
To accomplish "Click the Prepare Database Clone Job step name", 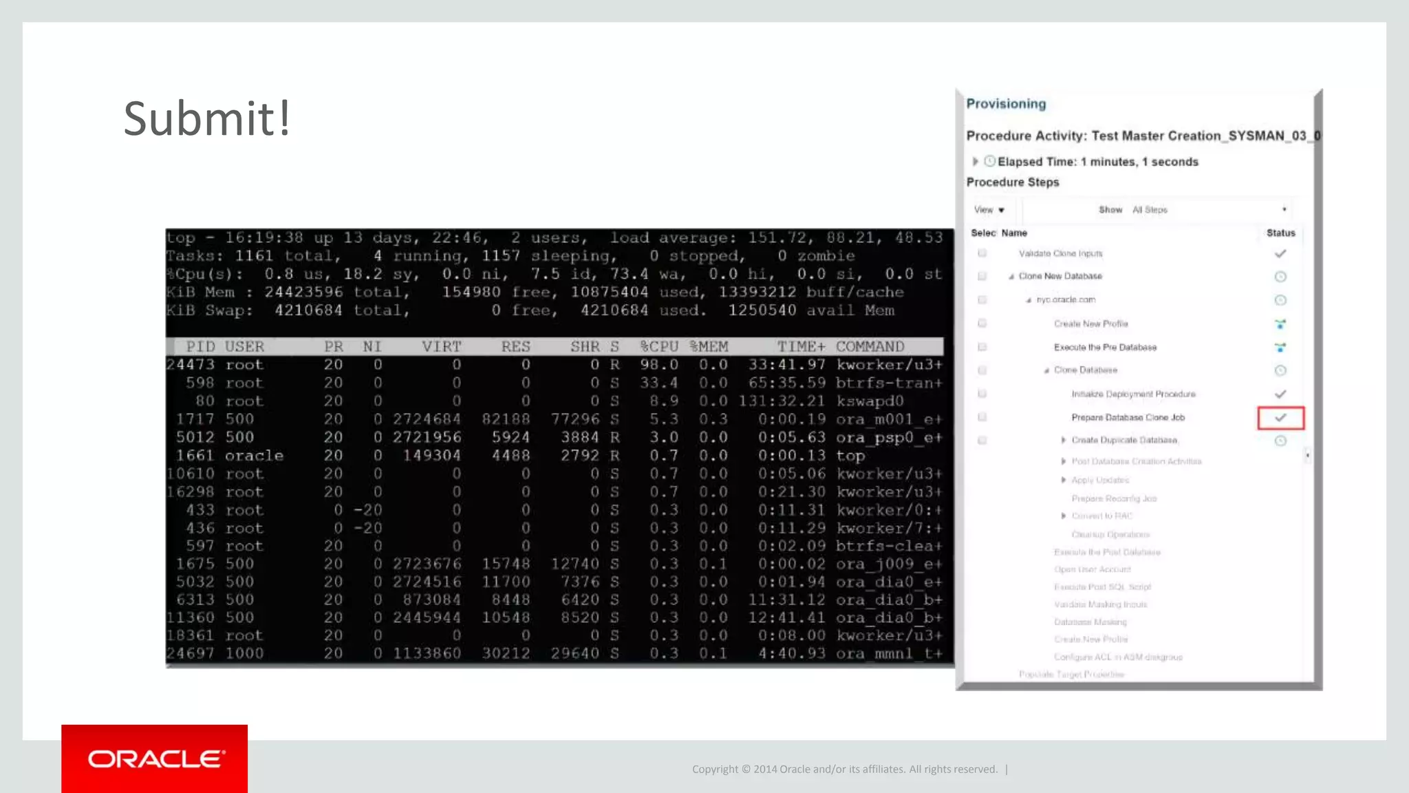I will pyautogui.click(x=1128, y=418).
